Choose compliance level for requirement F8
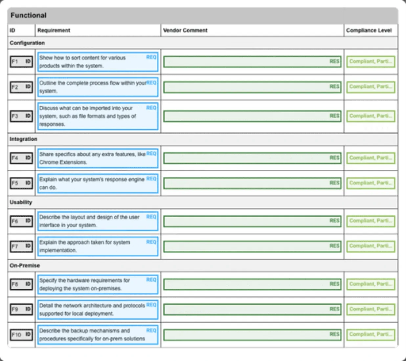 pos(371,284)
